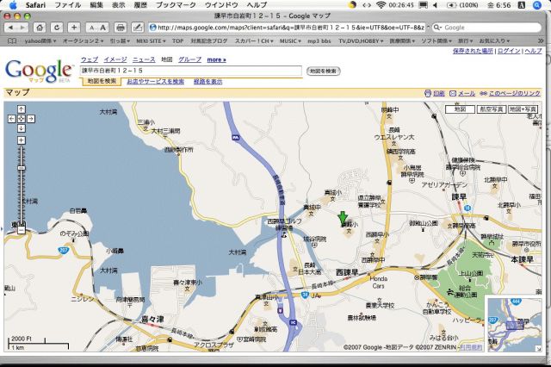Screen dimensions: 551x367
Task: Click the pan down arrow on map
Action: [21, 128]
